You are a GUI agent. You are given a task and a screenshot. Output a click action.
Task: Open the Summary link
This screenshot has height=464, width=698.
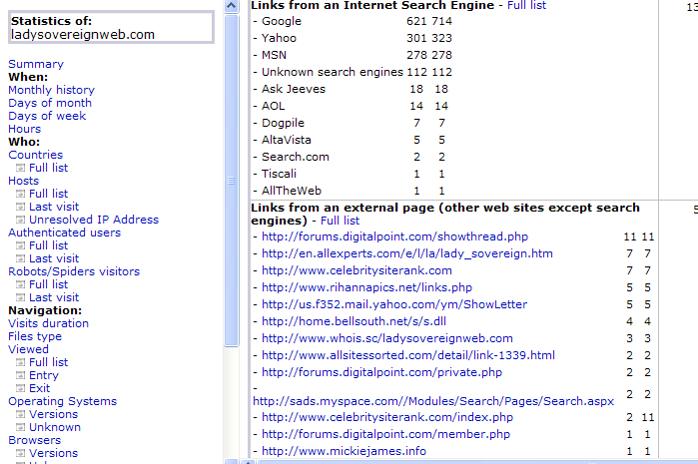click(36, 64)
